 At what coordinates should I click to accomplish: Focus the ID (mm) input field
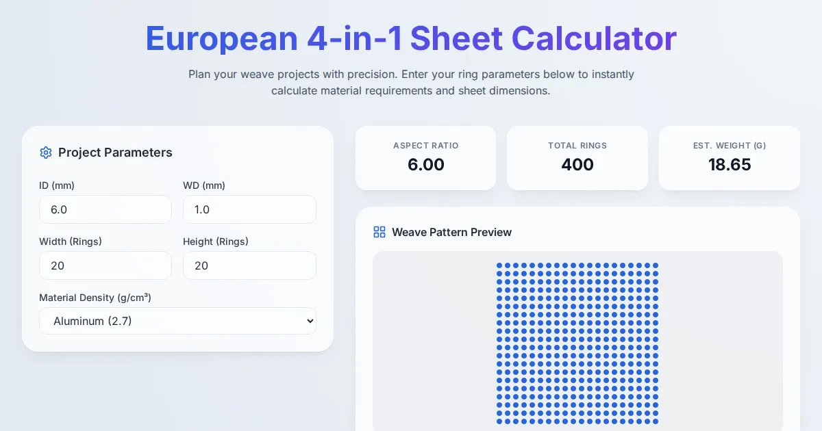(105, 209)
